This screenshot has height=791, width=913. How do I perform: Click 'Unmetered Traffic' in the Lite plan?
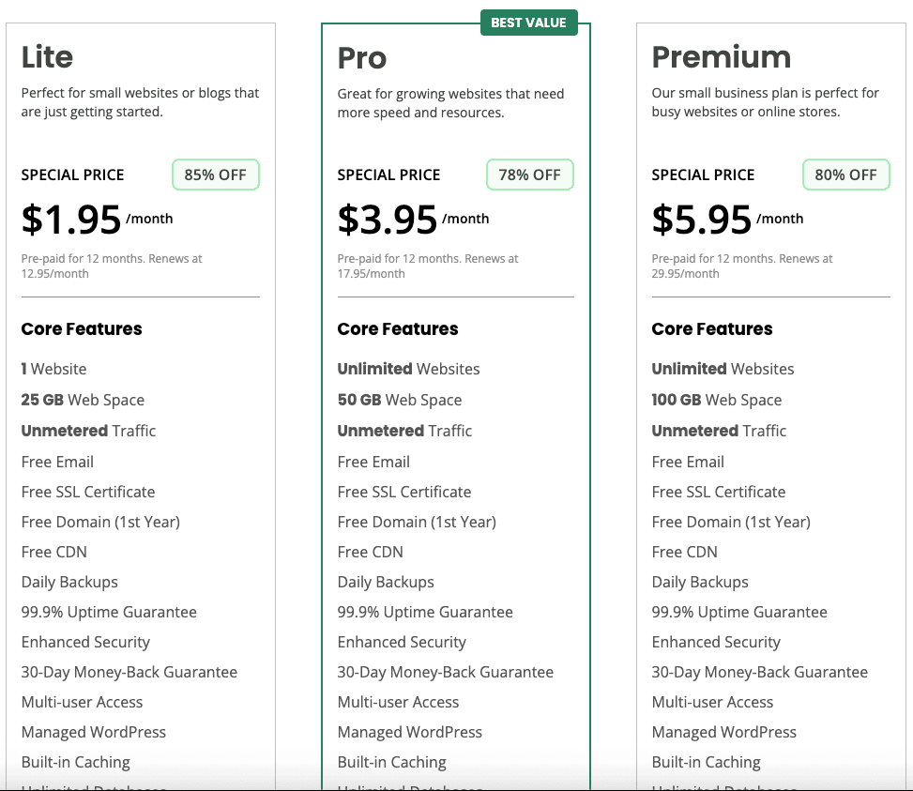click(88, 431)
